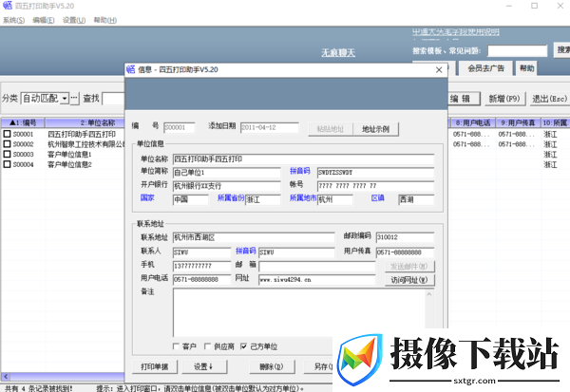
Task: Click the blue 所属地市 label link
Action: point(303,198)
